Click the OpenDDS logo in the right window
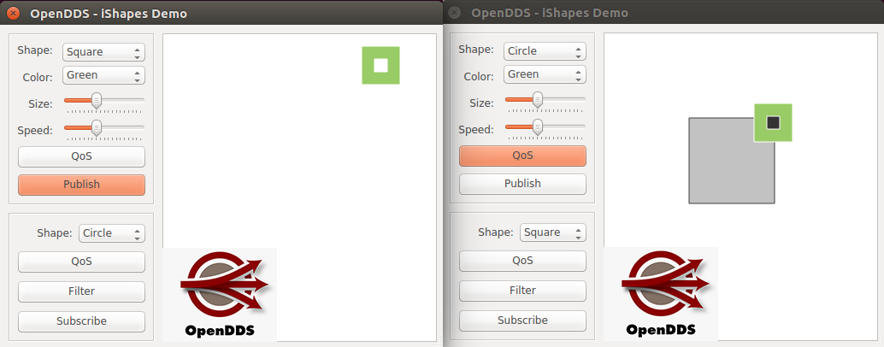This screenshot has width=884, height=347. coord(661,294)
